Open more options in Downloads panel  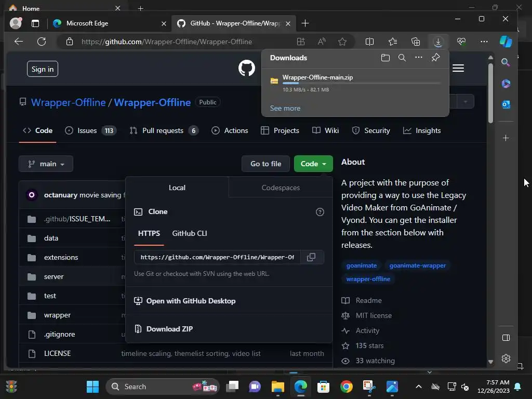(x=419, y=57)
